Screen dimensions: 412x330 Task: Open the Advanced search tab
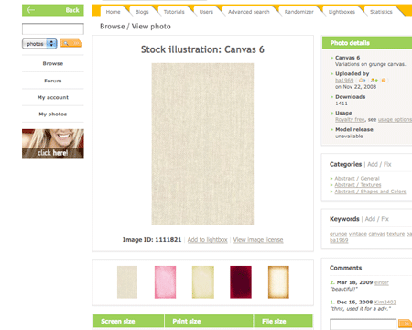pyautogui.click(x=249, y=12)
